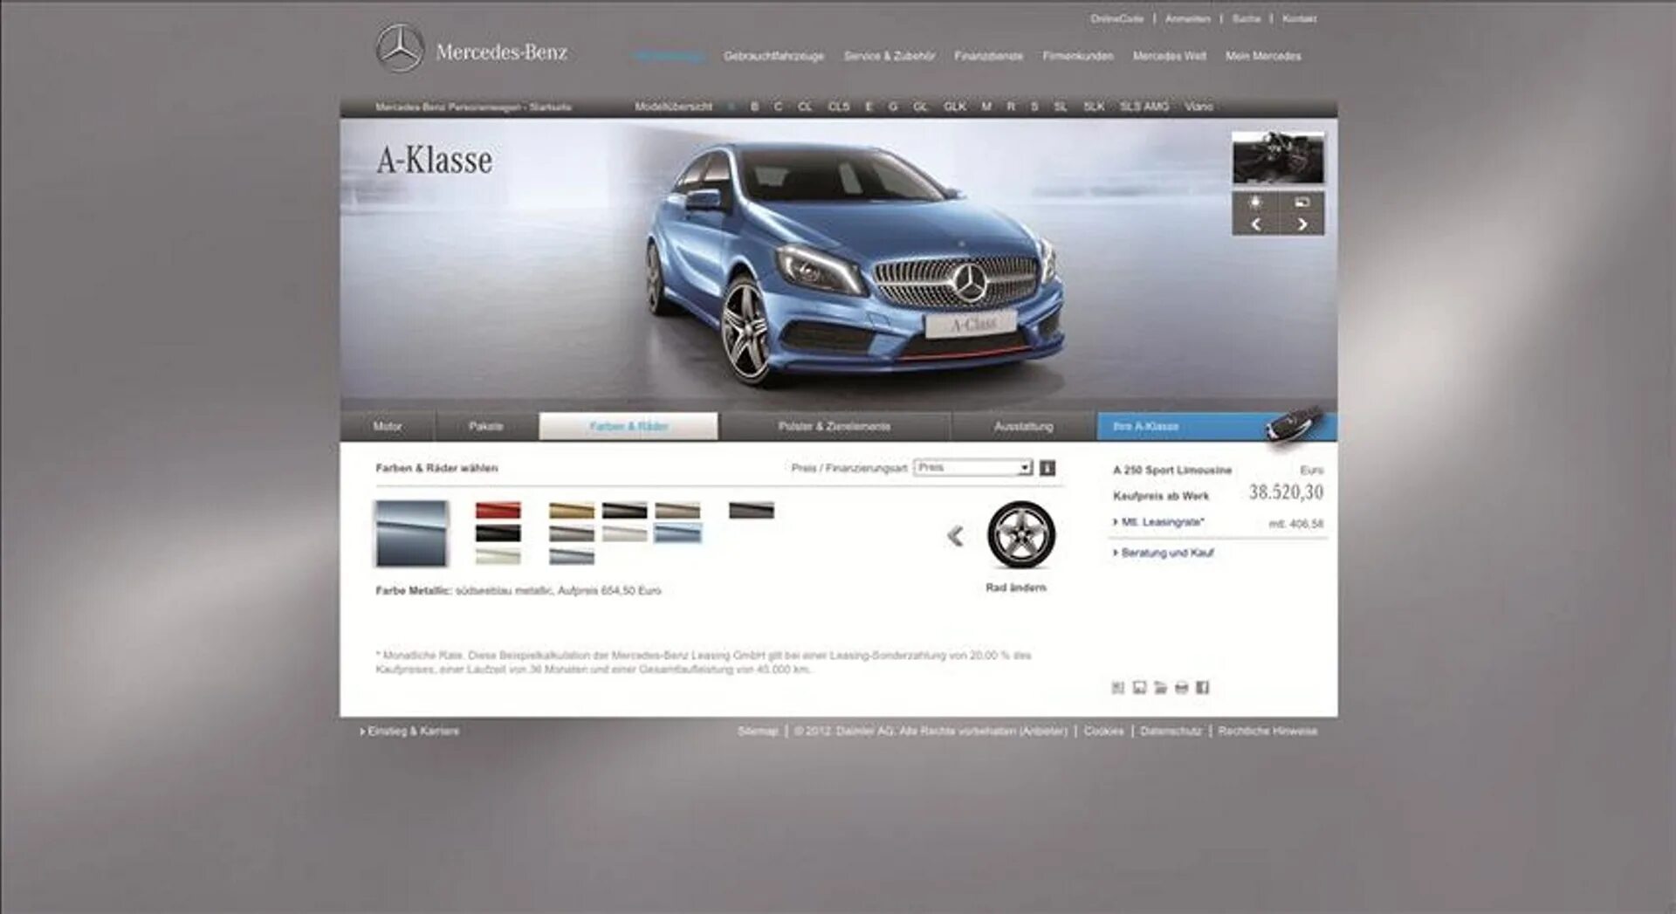1676x914 pixels.
Task: Select model B in model bar
Action: click(754, 107)
